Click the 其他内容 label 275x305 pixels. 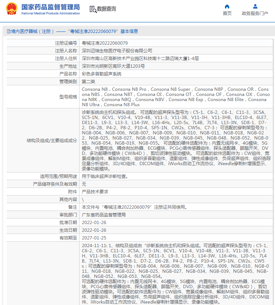(x=68, y=200)
